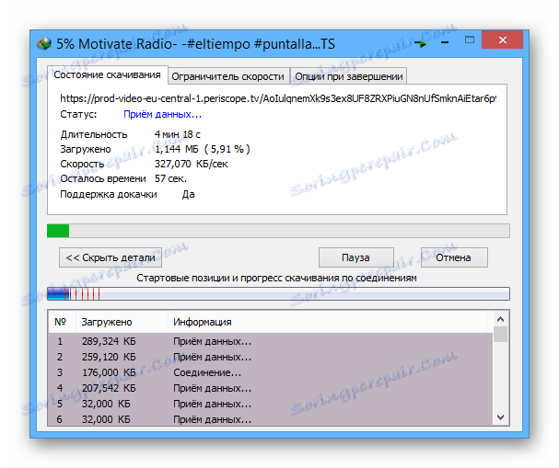
Task: Click the blue Приём данных... status text
Action: (163, 114)
